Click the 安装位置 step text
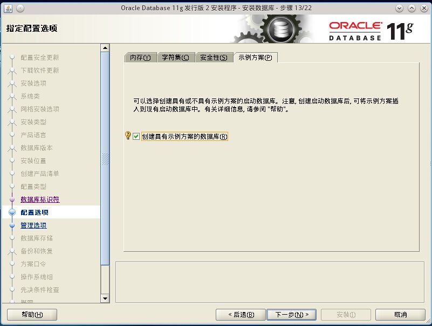 pos(33,161)
